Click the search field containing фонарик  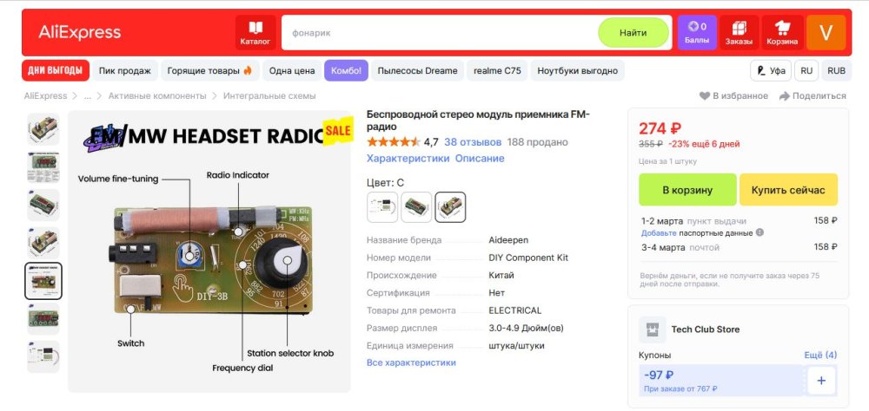point(440,33)
